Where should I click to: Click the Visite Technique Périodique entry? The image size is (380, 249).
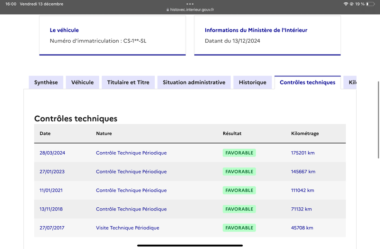pyautogui.click(x=127, y=228)
